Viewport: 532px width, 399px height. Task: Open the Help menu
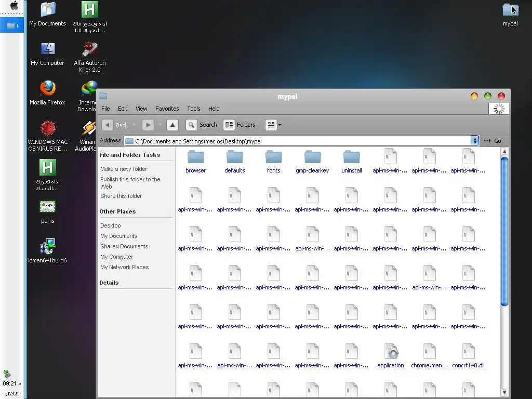click(x=214, y=109)
